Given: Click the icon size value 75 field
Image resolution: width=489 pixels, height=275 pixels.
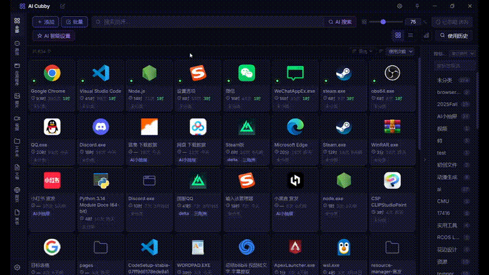Looking at the screenshot, I should (x=413, y=22).
